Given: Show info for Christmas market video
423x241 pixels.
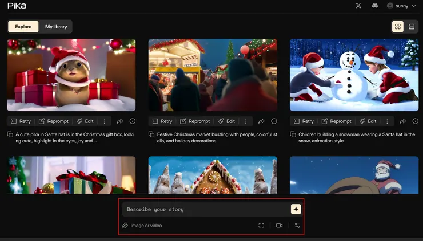Looking at the screenshot, I should 274,121.
